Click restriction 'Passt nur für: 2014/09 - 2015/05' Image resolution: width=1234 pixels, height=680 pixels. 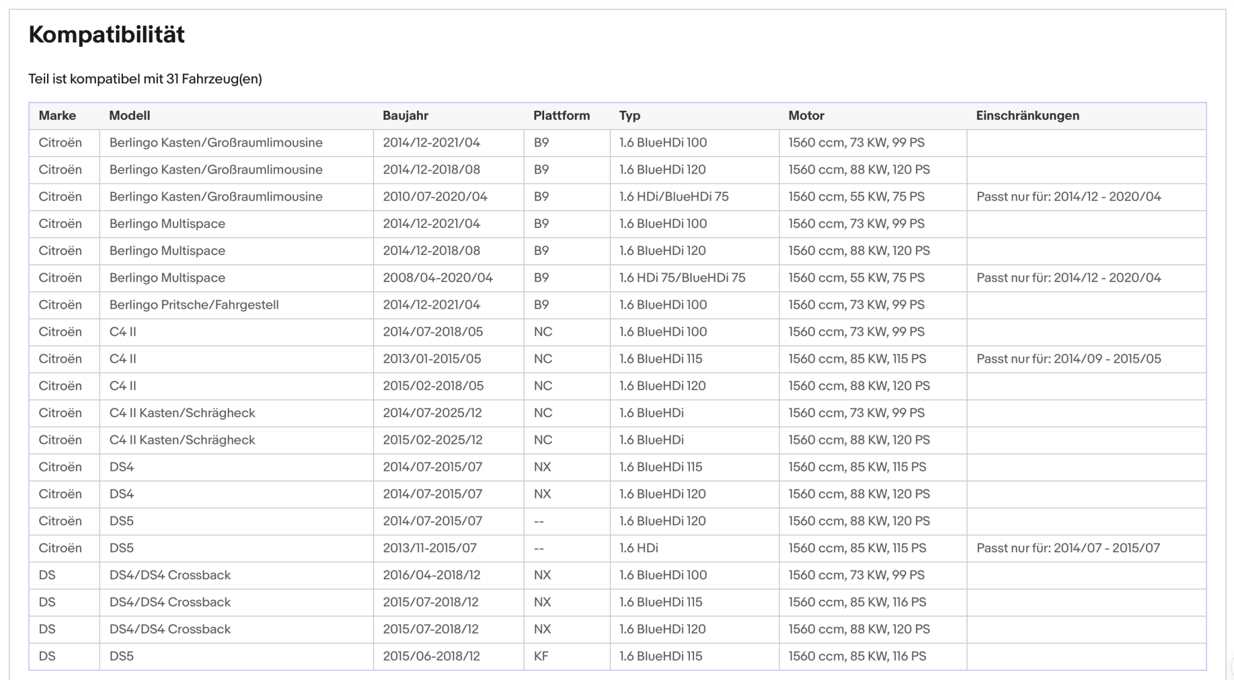point(1068,359)
